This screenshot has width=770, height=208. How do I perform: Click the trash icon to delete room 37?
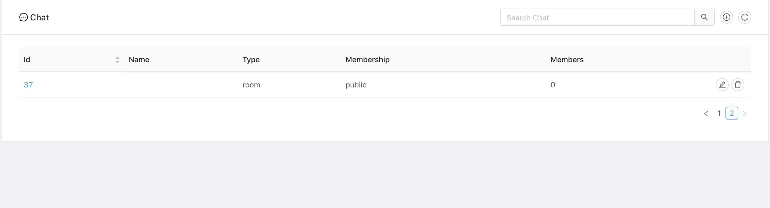point(738,85)
